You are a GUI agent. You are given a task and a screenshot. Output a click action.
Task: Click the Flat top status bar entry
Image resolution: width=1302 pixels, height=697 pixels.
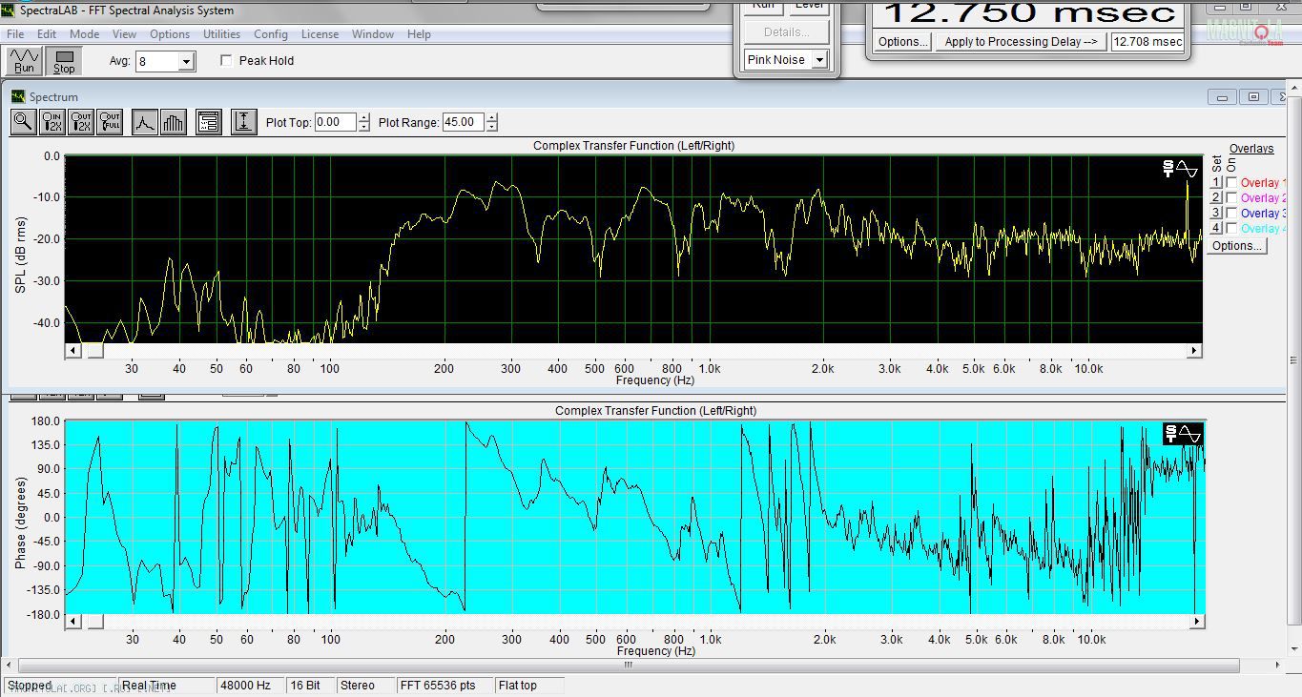(x=530, y=686)
